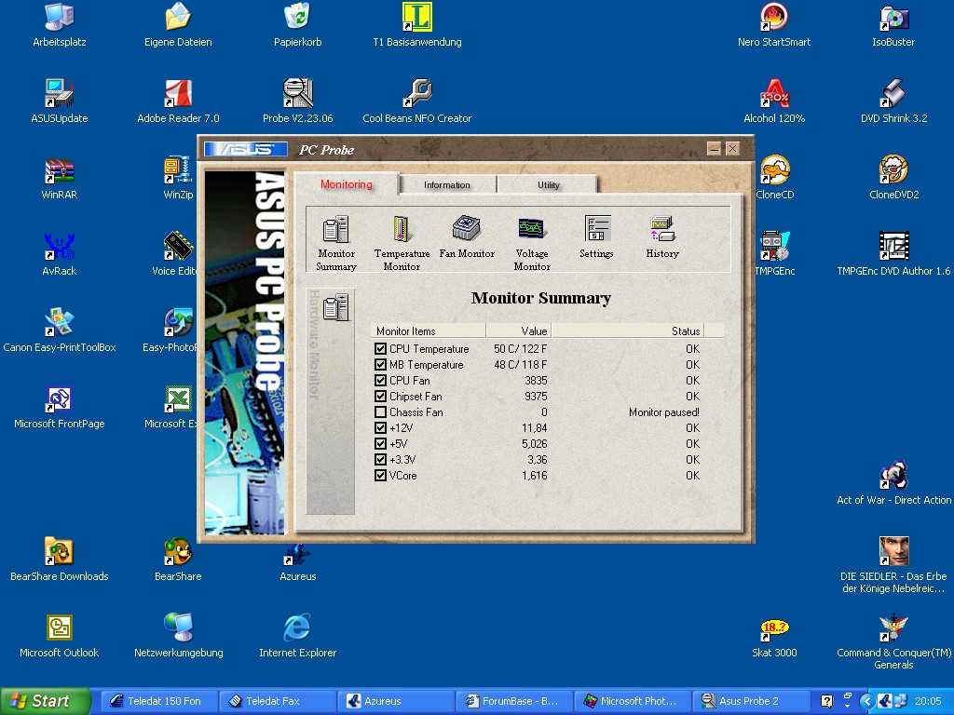Select Nero StartSmart icon
Screen dimensions: 954x715
click(x=774, y=24)
